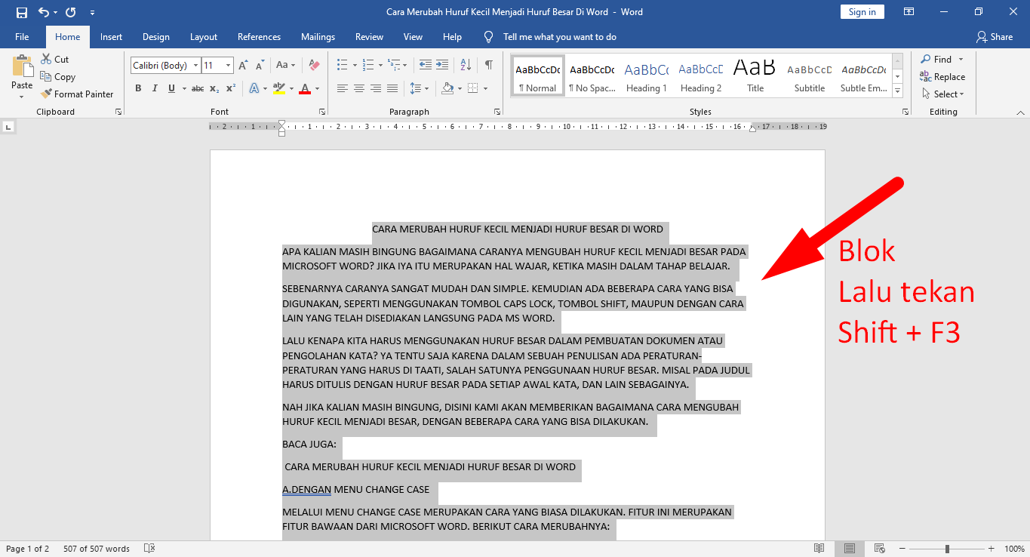
Task: Click the Cut scissors icon
Action: (x=45, y=59)
